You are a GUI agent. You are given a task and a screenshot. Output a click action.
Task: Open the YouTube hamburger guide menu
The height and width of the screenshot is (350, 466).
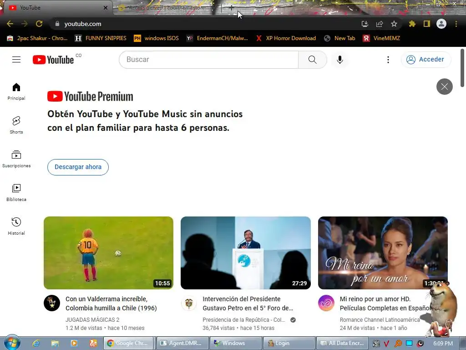point(16,60)
